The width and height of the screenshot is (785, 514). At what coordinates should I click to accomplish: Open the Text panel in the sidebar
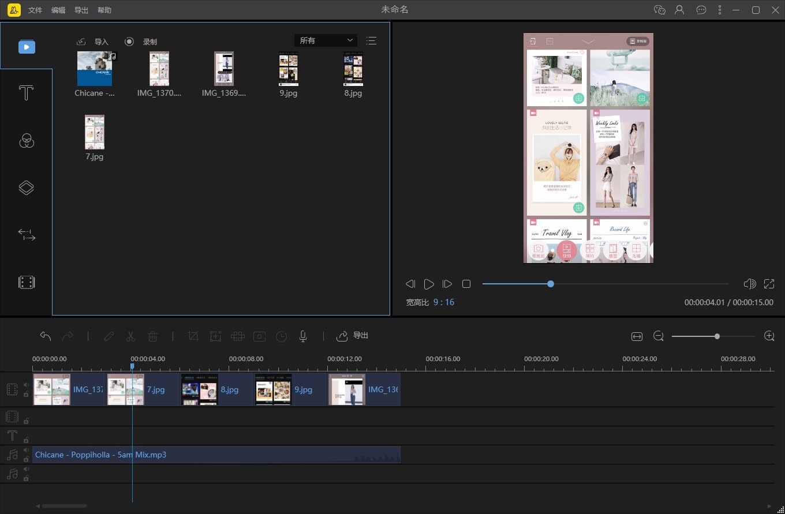pos(26,93)
